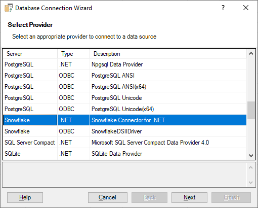Image resolution: width=258 pixels, height=208 pixels.
Task: Click the question mark help icon
Action: (223, 8)
